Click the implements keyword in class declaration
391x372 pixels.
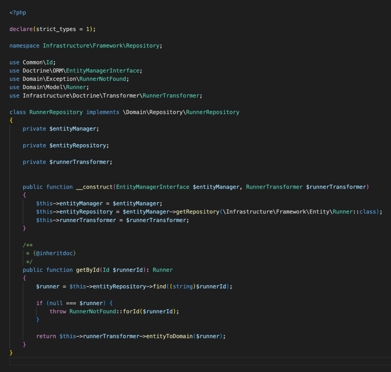click(103, 112)
